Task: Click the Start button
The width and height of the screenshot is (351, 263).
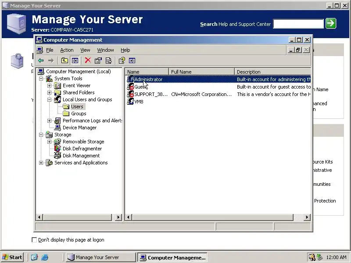Action: [x=13, y=257]
